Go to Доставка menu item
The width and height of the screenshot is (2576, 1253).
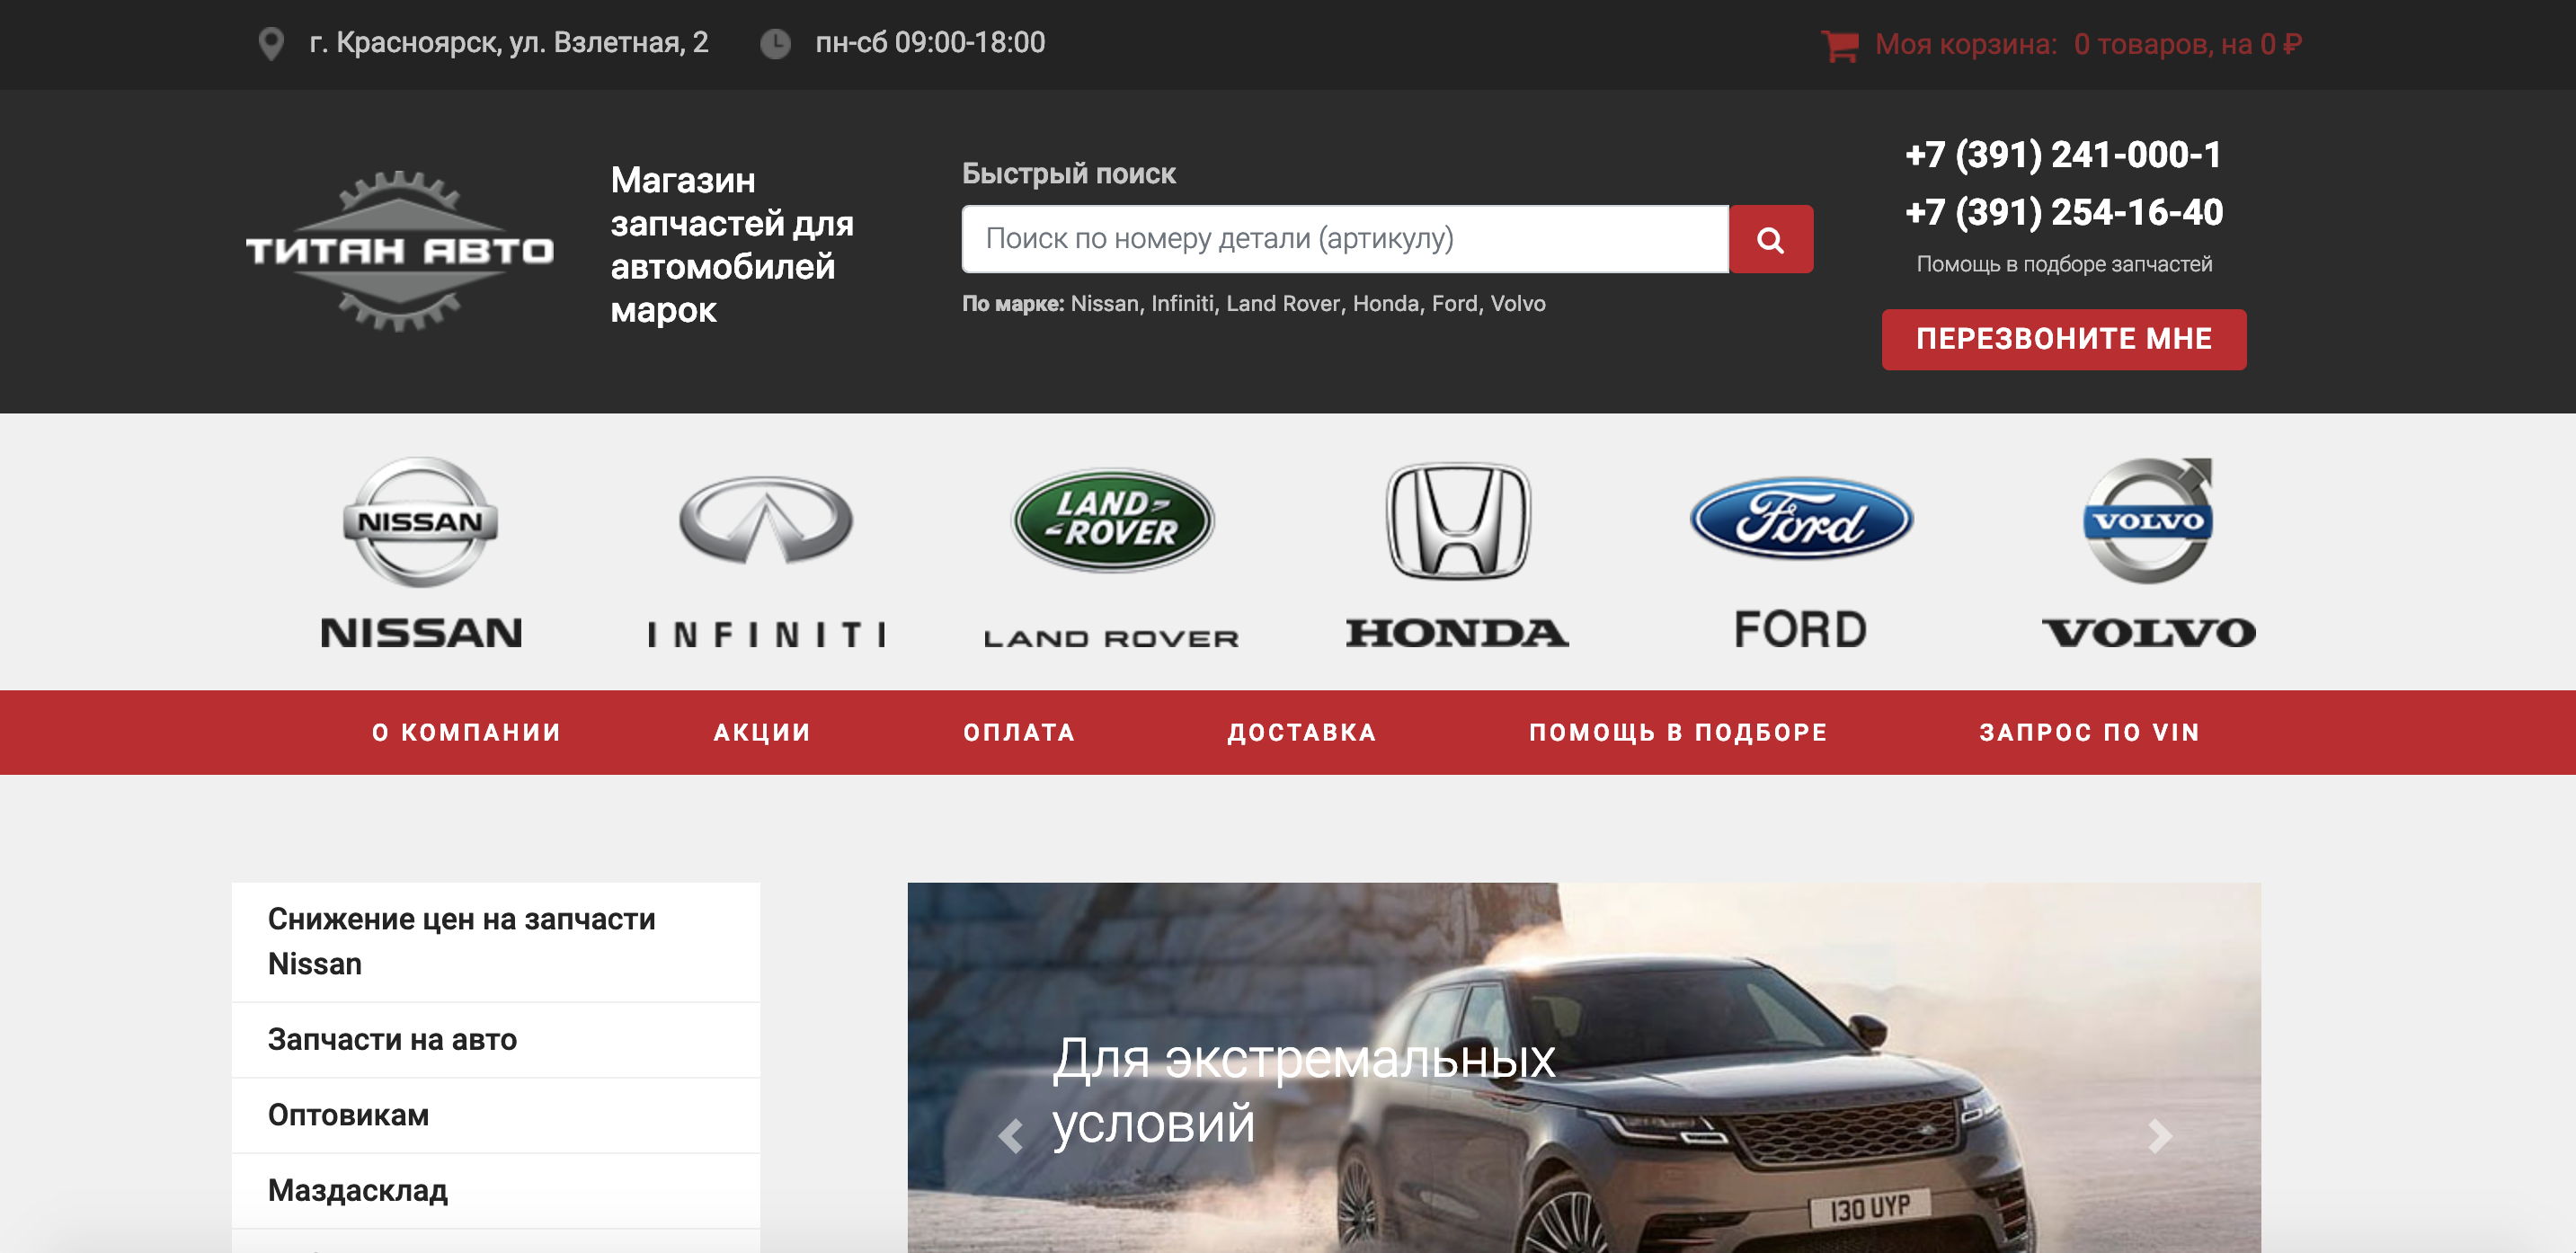1302,732
